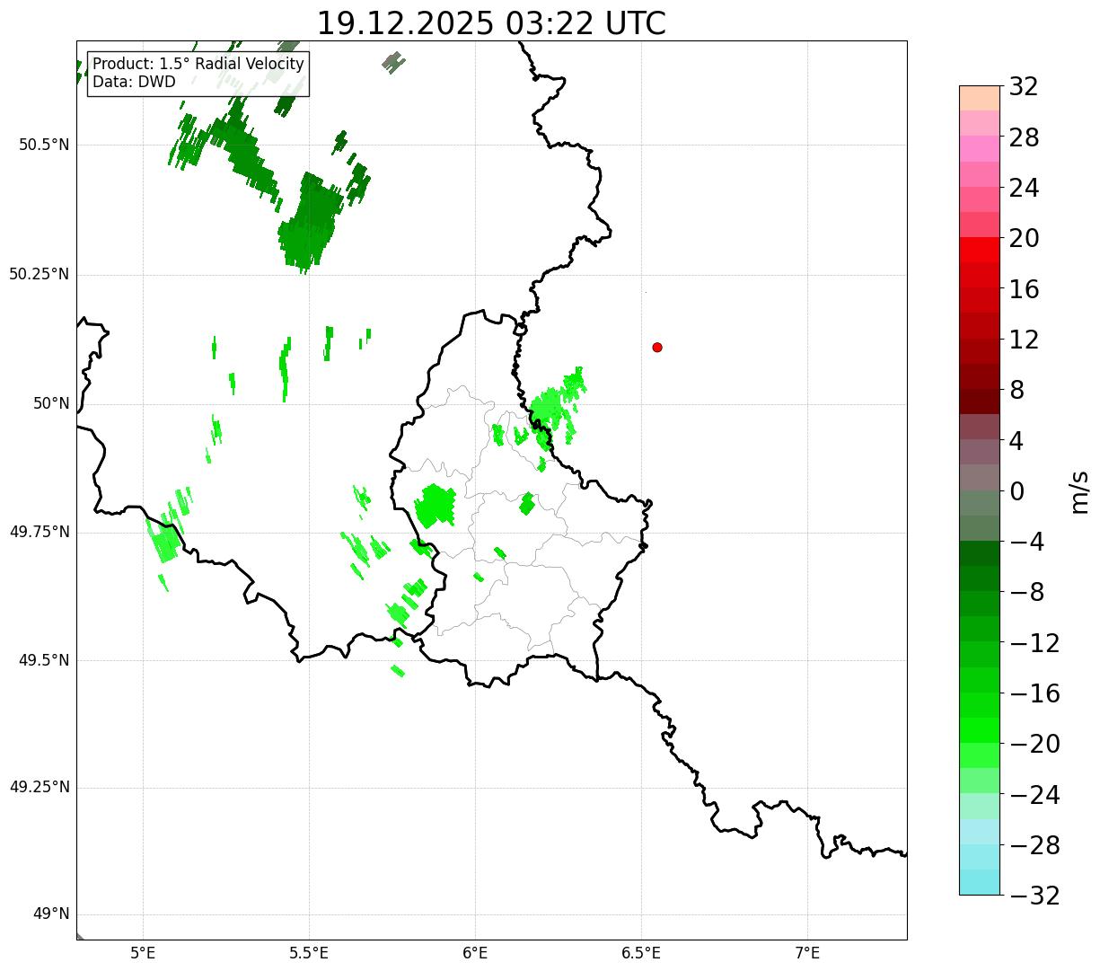Click the peach top swatch of the colorbar

[x=980, y=98]
